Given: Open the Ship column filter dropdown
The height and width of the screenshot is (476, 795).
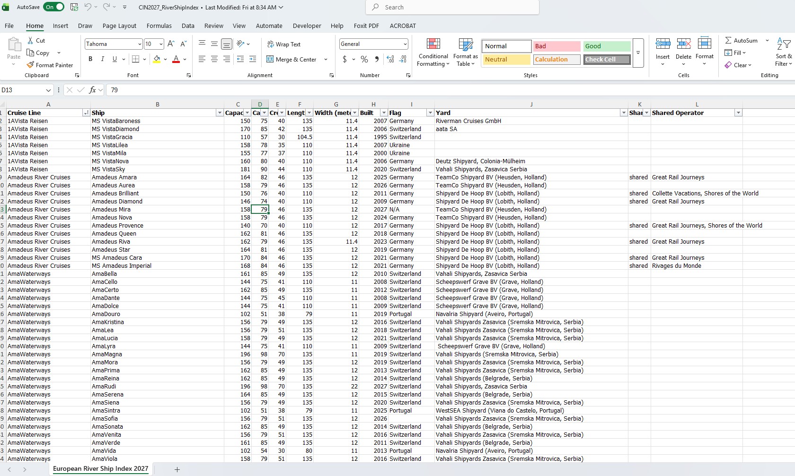Looking at the screenshot, I should 220,113.
